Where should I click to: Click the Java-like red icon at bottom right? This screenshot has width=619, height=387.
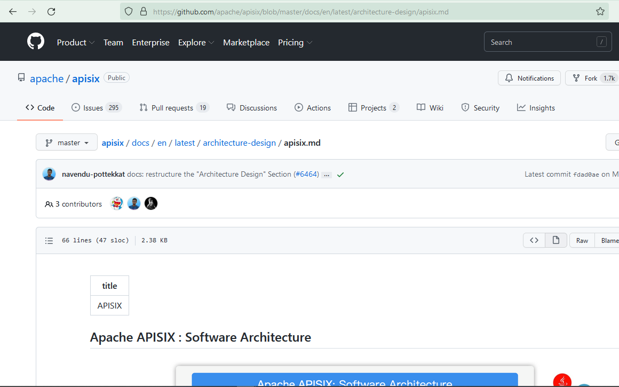click(x=562, y=380)
